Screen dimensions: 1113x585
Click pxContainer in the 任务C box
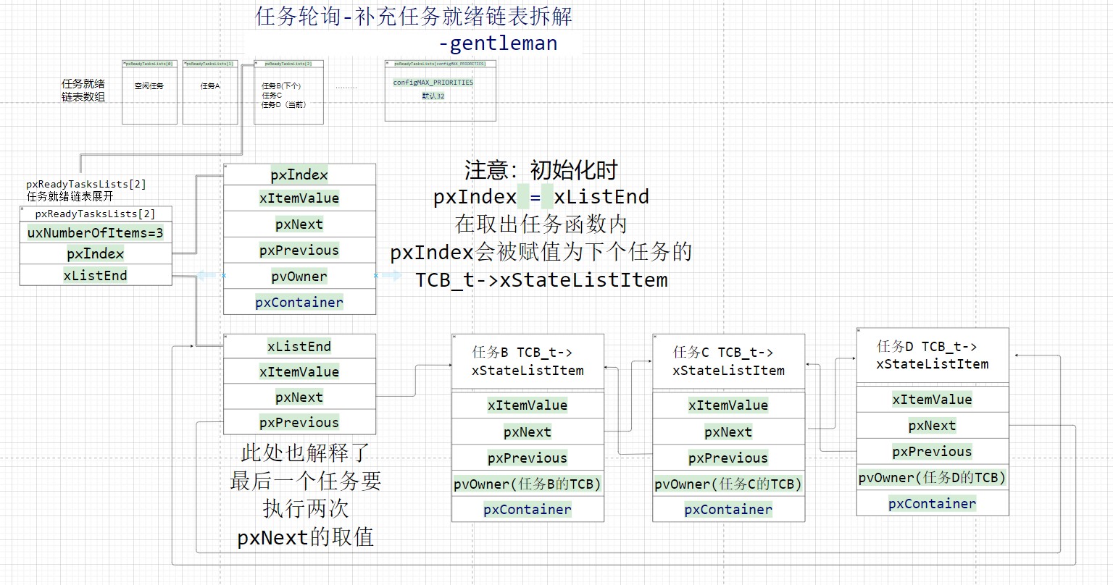pyautogui.click(x=728, y=510)
